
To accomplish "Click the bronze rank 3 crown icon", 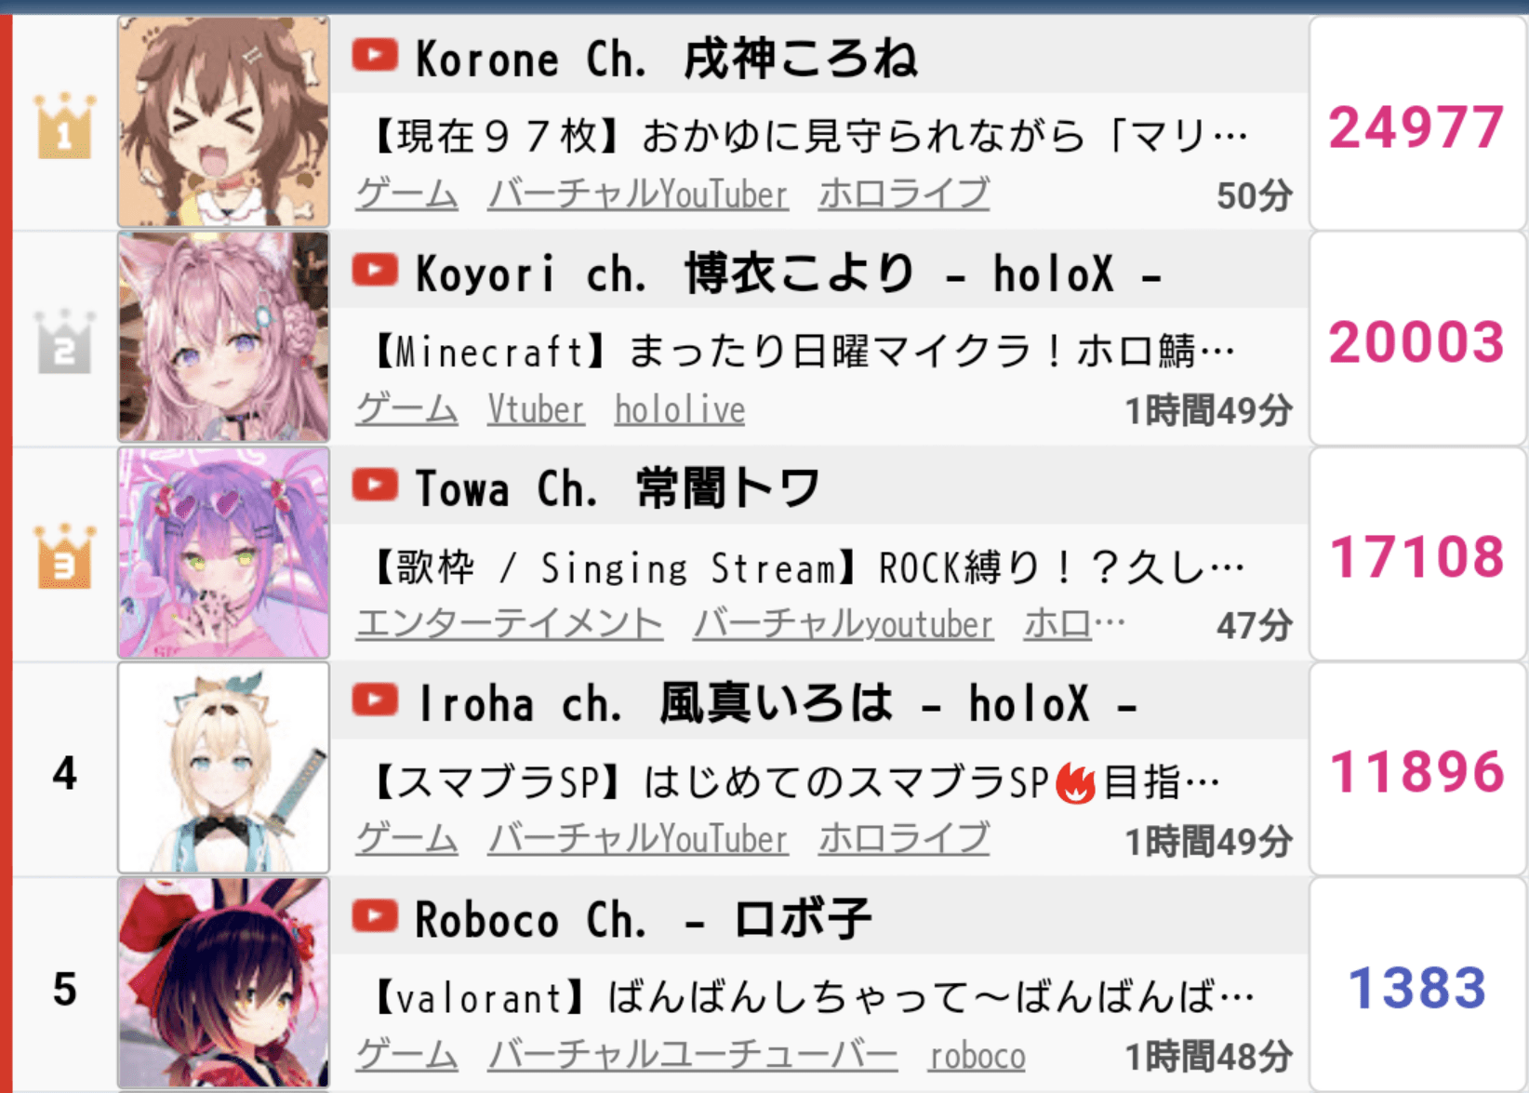I will [65, 555].
